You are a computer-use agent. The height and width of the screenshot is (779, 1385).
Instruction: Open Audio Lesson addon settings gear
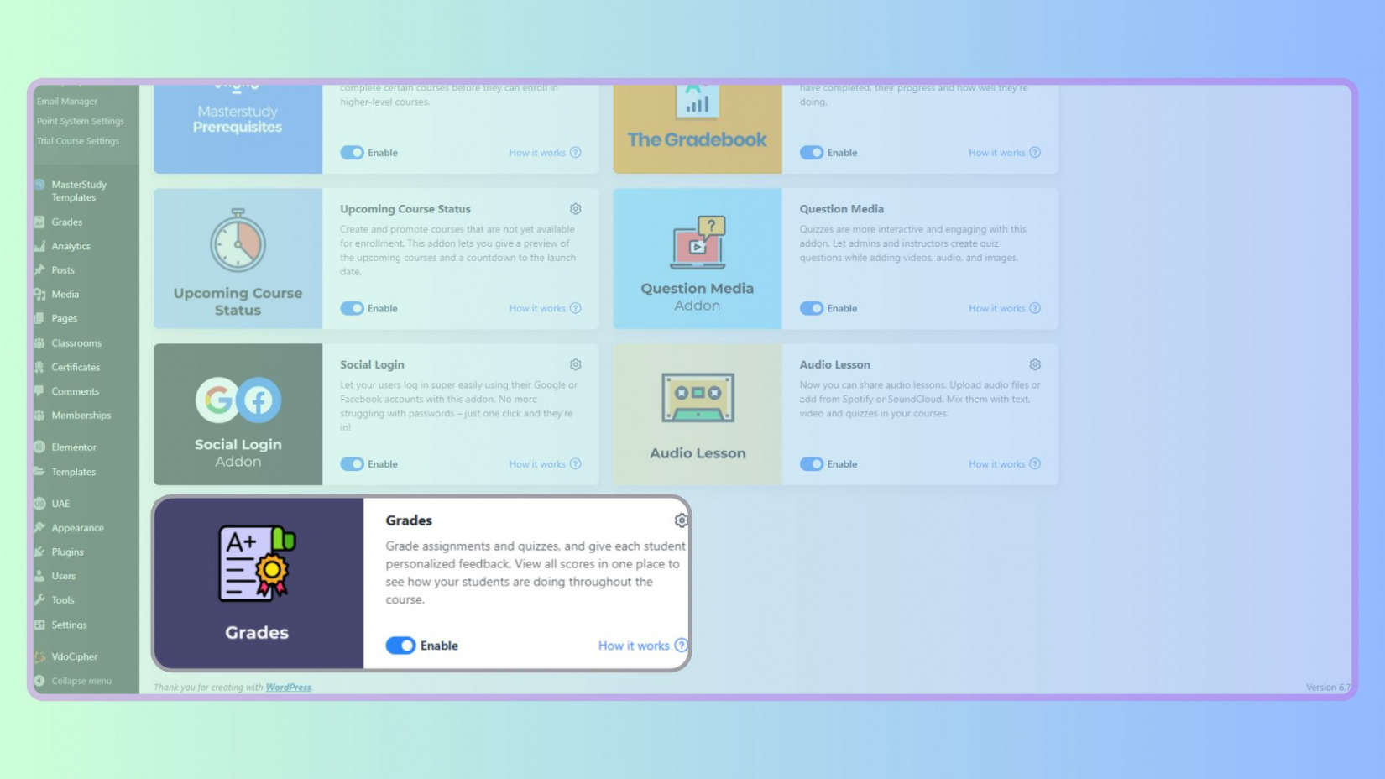(1035, 364)
